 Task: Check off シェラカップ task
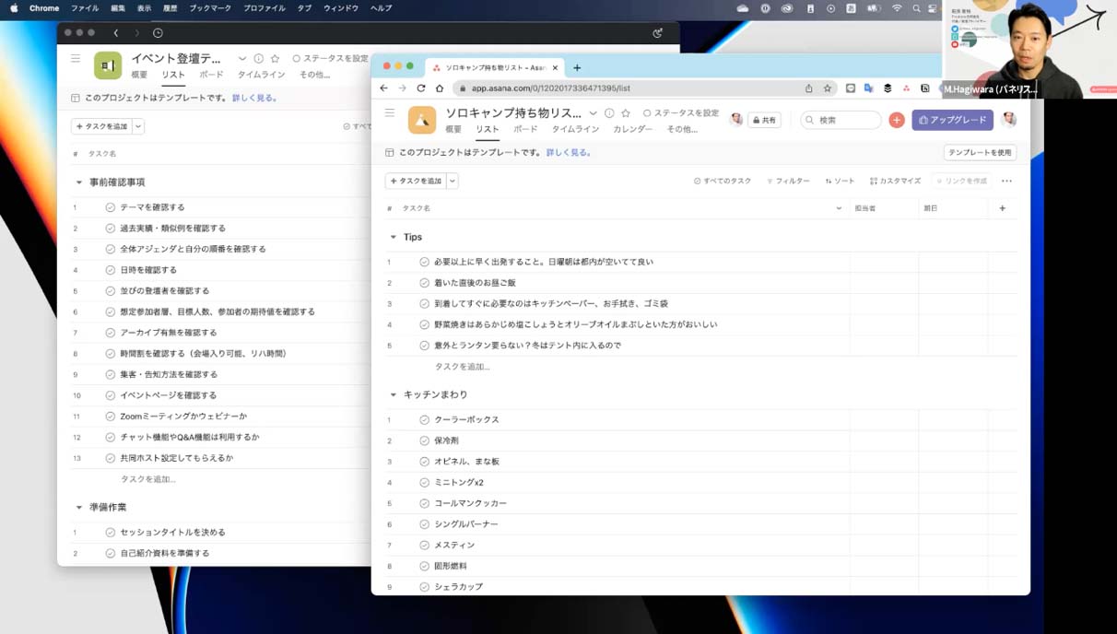[425, 587]
